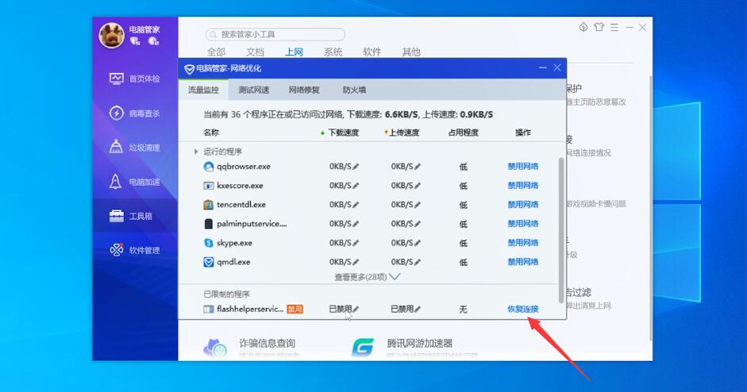747x392 pixels.
Task: Select the qmdl.exe program row
Action: 368,262
